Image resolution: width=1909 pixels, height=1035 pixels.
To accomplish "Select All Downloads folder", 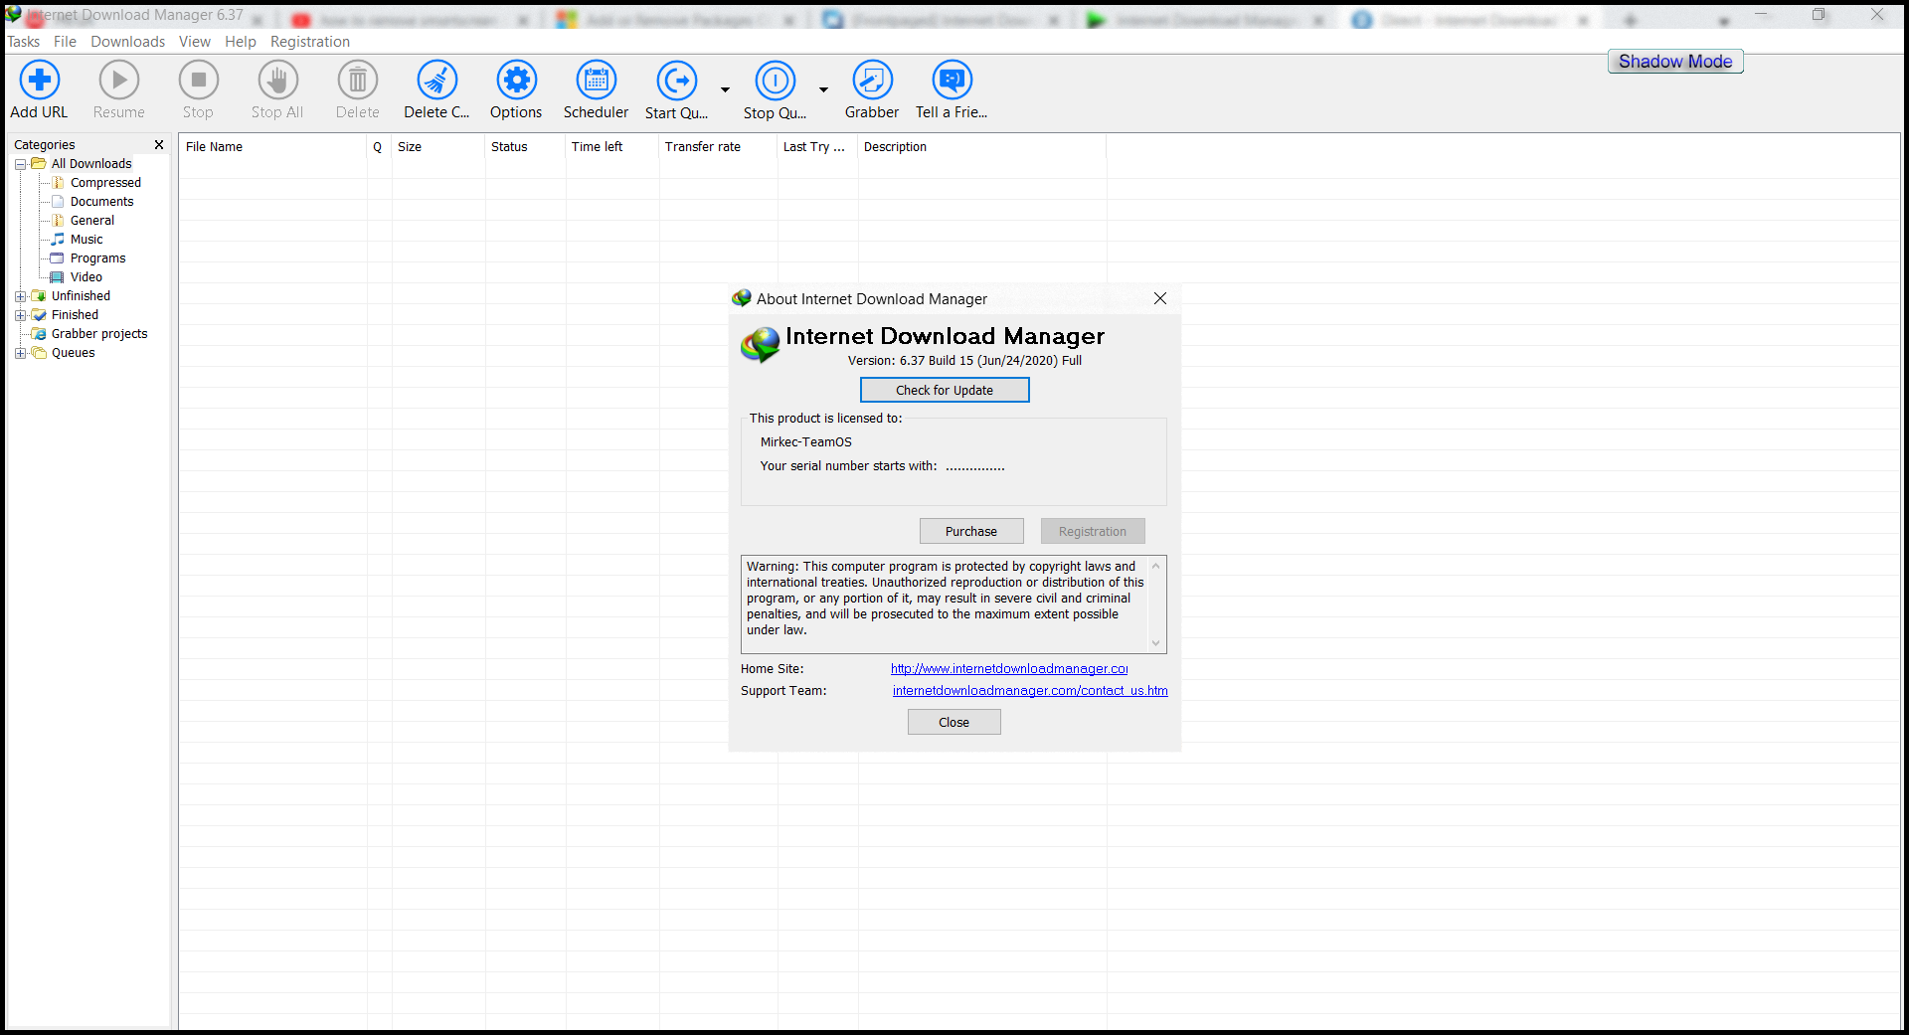I will click(91, 164).
